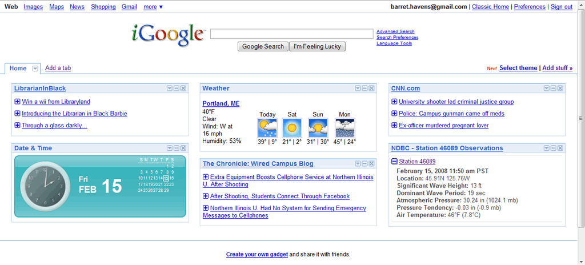The height and width of the screenshot is (265, 585).
Task: Click 'Add stuff »' link
Action: click(x=558, y=68)
